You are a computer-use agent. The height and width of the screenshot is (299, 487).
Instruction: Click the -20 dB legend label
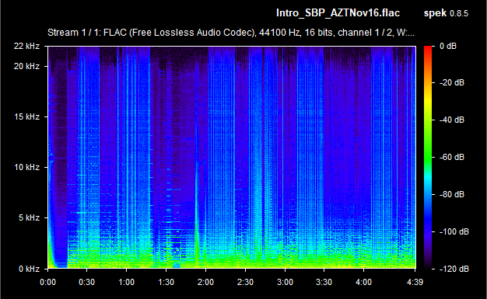[x=451, y=82]
